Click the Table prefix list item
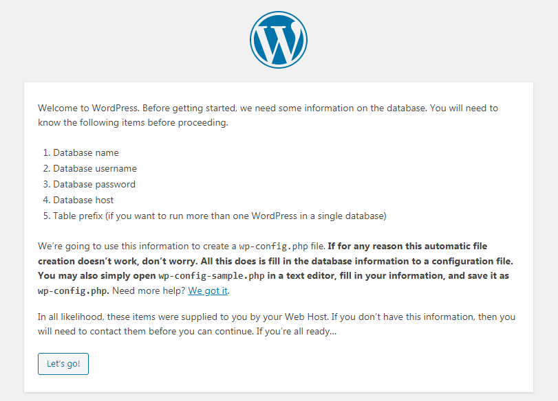This screenshot has height=401, width=558. [219, 216]
